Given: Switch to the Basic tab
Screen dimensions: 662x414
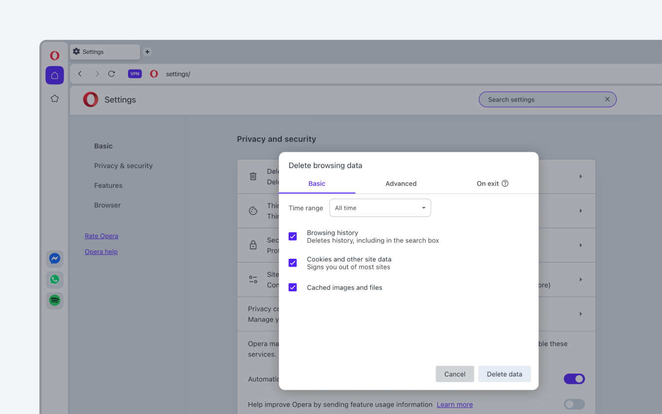Looking at the screenshot, I should pos(317,183).
